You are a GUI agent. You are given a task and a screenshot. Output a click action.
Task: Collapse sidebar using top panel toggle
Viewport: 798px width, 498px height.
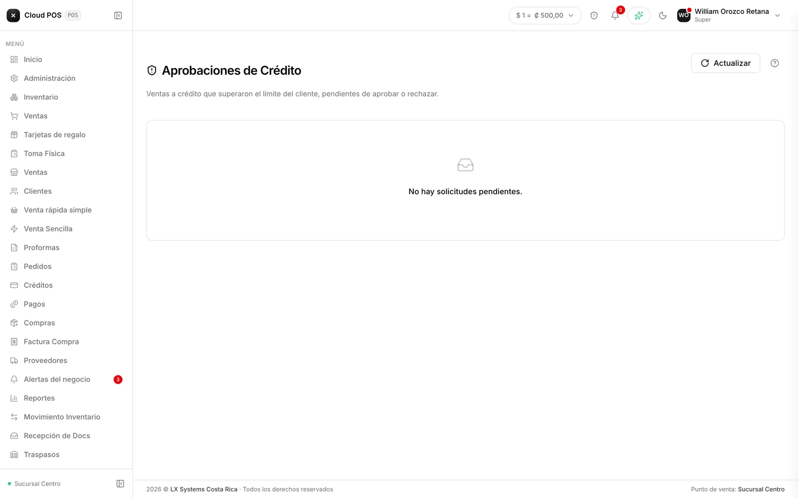click(118, 15)
